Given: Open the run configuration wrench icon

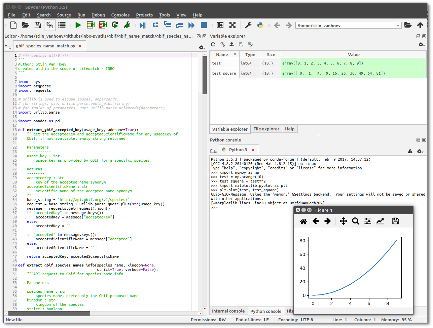Looking at the screenshot, I should 127,25.
